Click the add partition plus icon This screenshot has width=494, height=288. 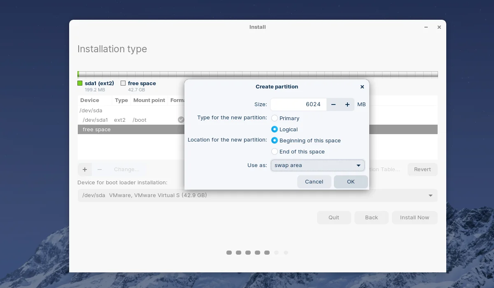point(85,170)
